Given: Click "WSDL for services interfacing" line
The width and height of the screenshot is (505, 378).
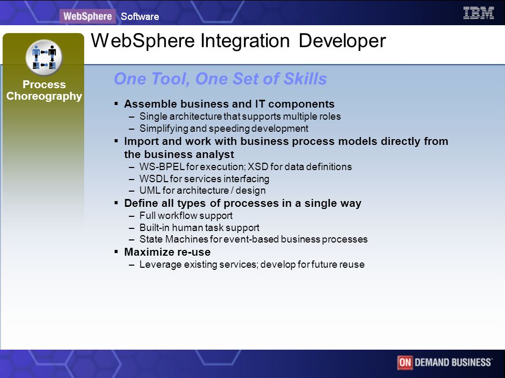Looking at the screenshot, I should pyautogui.click(x=204, y=178).
